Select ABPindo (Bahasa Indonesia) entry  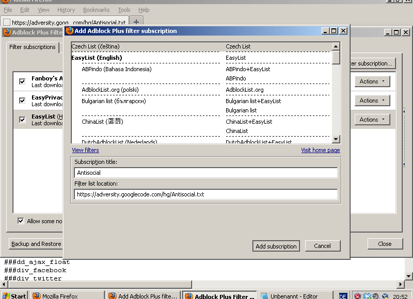pos(117,69)
